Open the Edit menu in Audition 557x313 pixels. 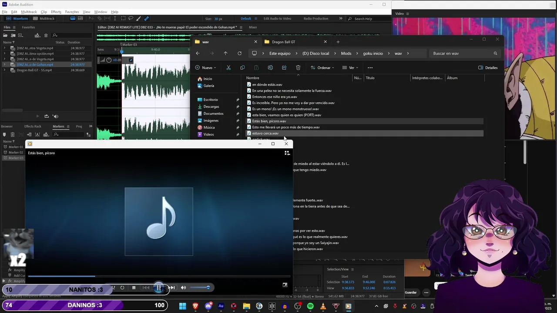(14, 12)
